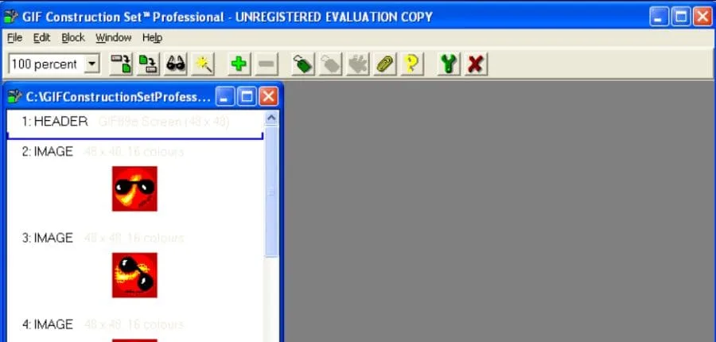Maximize the GIF document child window
This screenshot has width=716, height=342.
(247, 97)
